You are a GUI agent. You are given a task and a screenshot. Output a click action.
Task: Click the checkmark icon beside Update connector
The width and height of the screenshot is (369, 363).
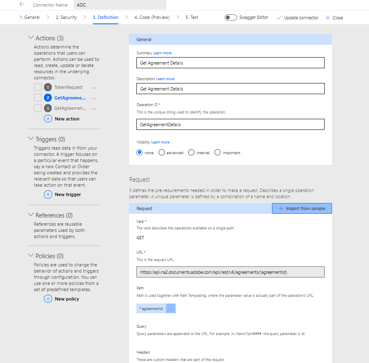pos(280,18)
